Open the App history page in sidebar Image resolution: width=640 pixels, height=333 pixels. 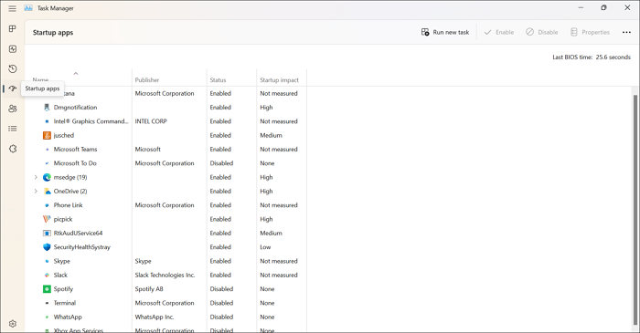point(13,68)
